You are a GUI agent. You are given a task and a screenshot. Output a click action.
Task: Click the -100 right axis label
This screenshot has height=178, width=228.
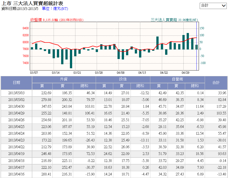point(202,63)
